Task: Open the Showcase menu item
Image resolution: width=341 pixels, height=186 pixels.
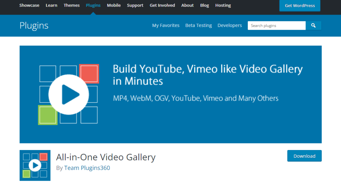Action: coord(29,5)
